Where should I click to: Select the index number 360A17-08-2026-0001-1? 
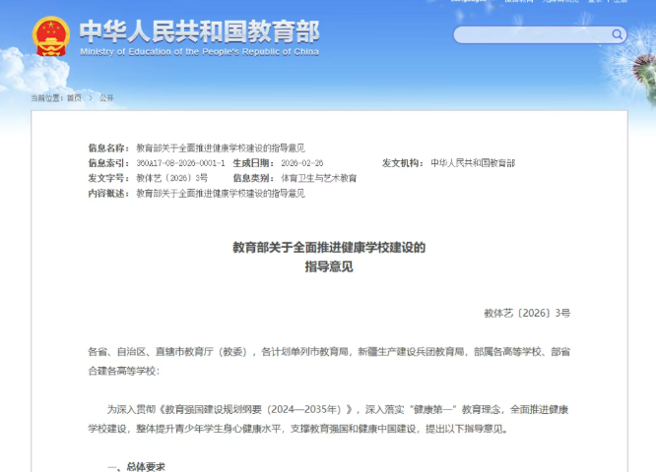pyautogui.click(x=180, y=162)
